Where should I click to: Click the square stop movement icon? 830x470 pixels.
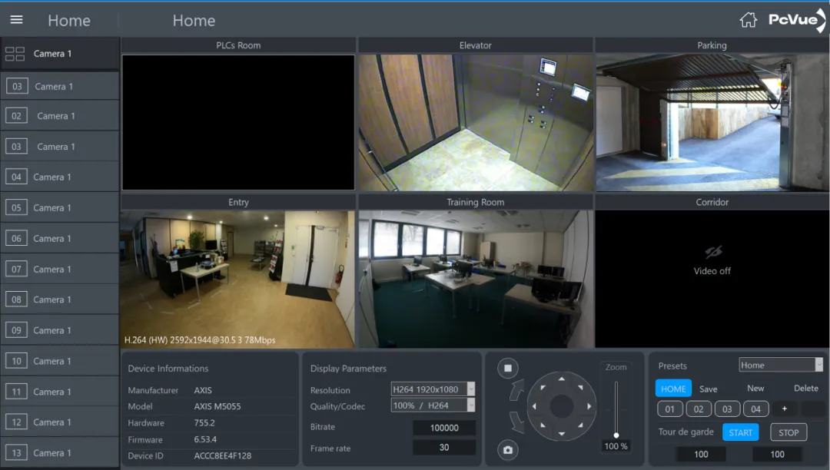[x=508, y=368]
